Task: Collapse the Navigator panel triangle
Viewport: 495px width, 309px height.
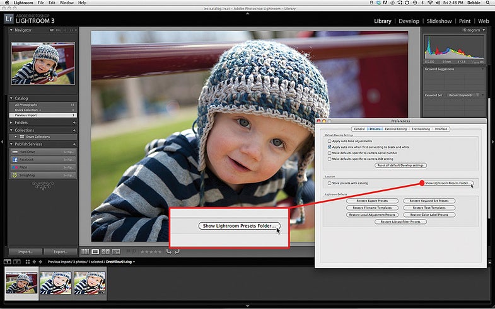Action: pyautogui.click(x=11, y=30)
